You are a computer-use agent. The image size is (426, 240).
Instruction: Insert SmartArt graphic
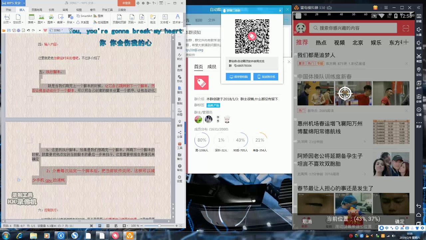tap(84, 16)
